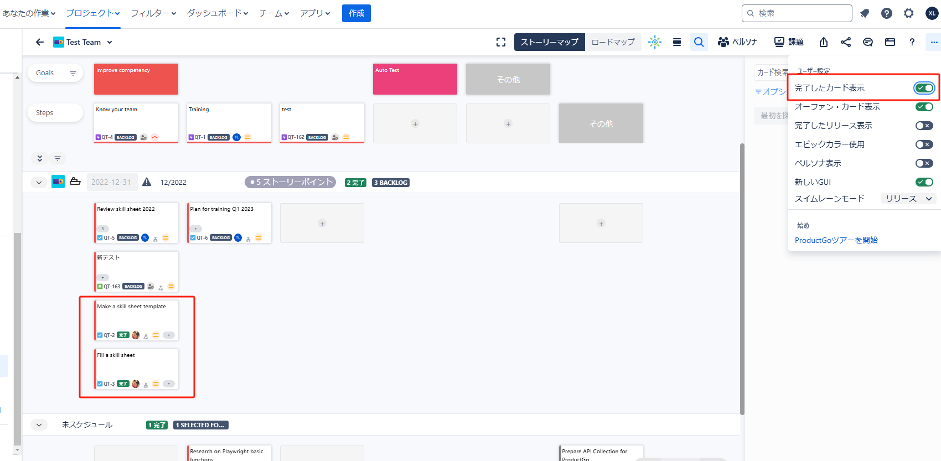Collapse the 2022-12-31 release swimlane

[x=39, y=182]
